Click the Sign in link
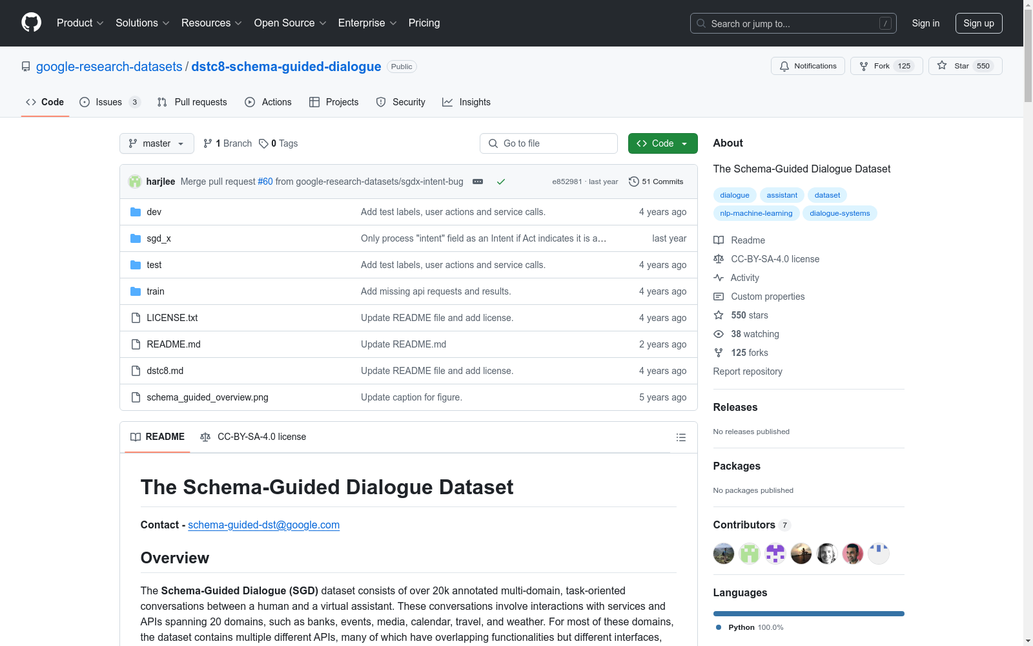 click(x=926, y=23)
